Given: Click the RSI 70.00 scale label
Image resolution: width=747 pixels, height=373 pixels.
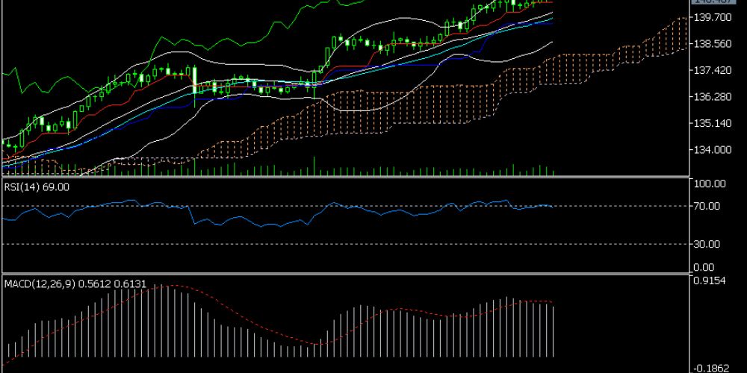Looking at the screenshot, I should coord(707,206).
